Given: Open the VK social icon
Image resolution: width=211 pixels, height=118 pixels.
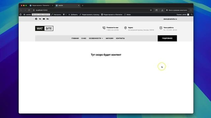Looking at the screenshot, I should coord(40,19).
